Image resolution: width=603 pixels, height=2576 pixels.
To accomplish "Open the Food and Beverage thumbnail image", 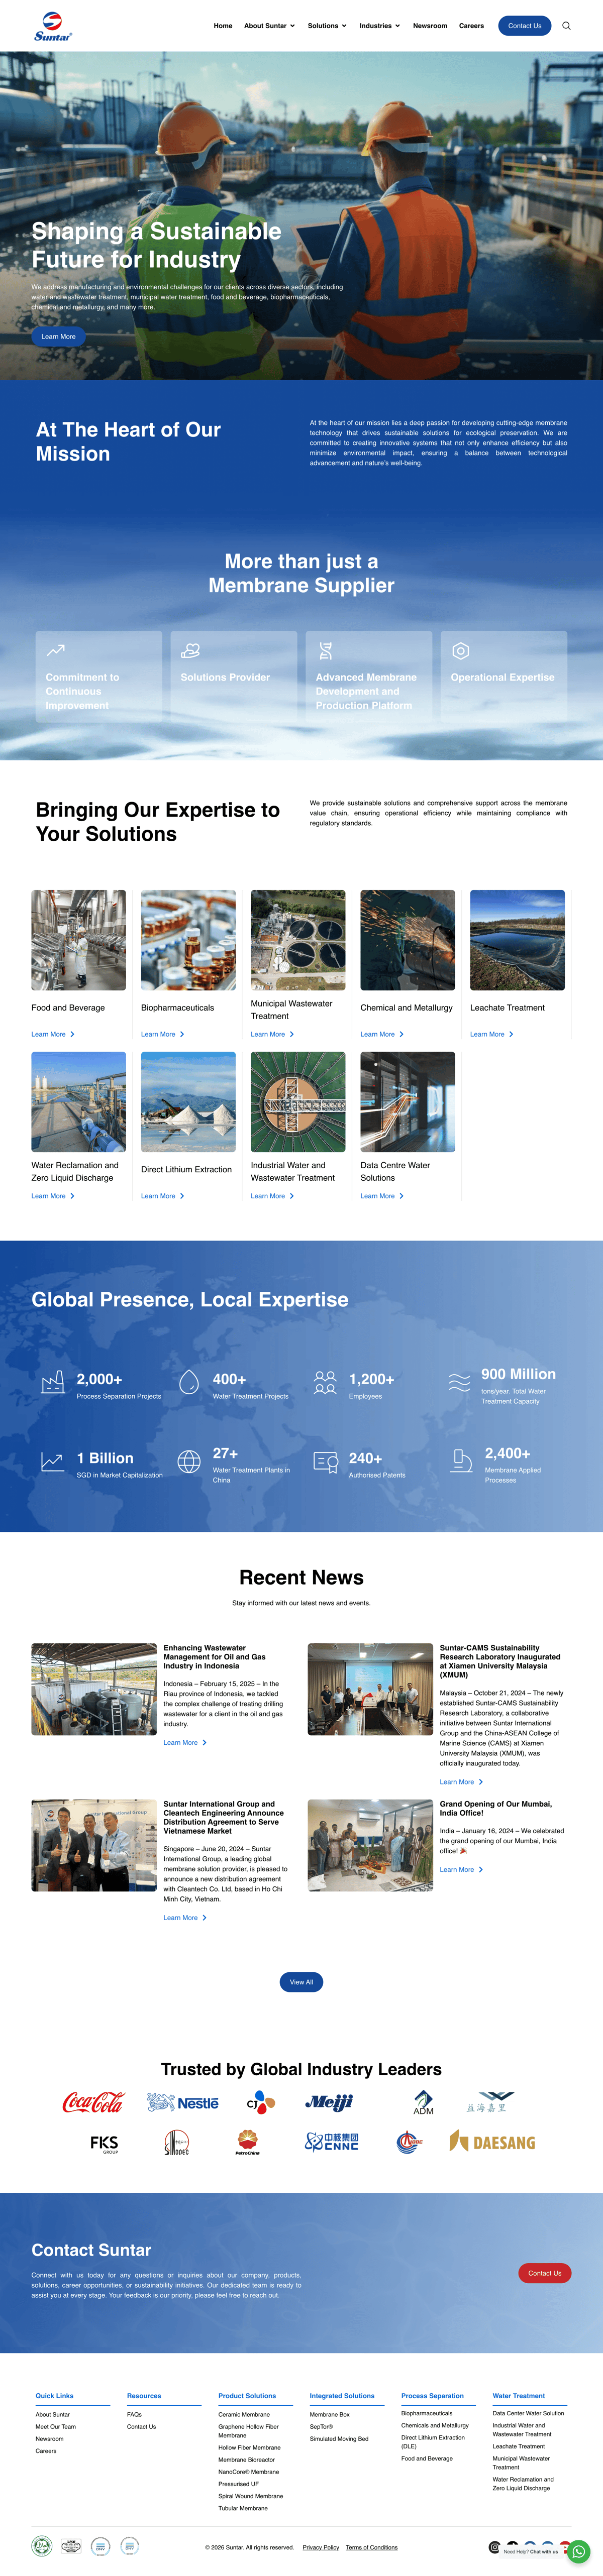I will [79, 940].
